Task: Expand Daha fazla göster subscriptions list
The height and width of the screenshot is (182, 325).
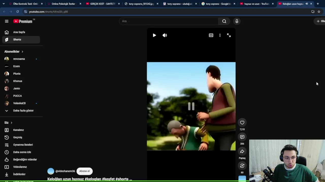Action: point(21,110)
